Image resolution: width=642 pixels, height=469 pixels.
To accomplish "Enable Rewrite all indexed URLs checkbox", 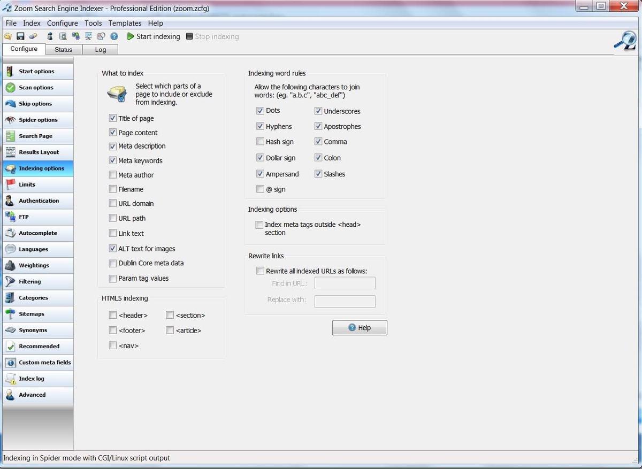I will [260, 271].
